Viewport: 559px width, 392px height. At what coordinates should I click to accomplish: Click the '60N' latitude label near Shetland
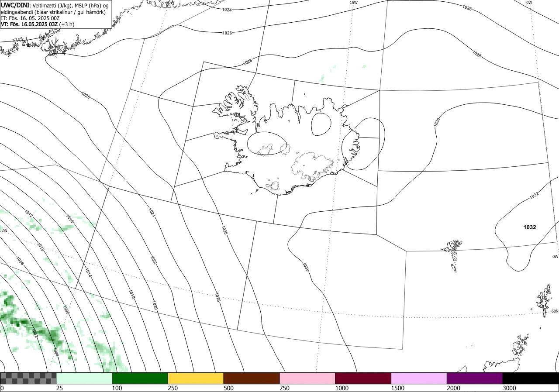[555, 311]
